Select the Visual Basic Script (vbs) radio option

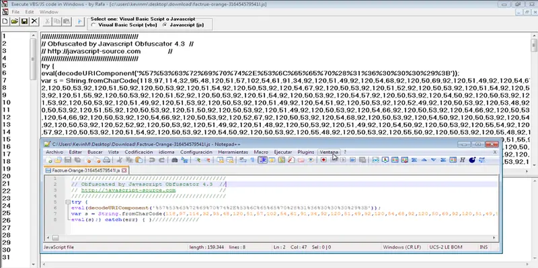124,25
